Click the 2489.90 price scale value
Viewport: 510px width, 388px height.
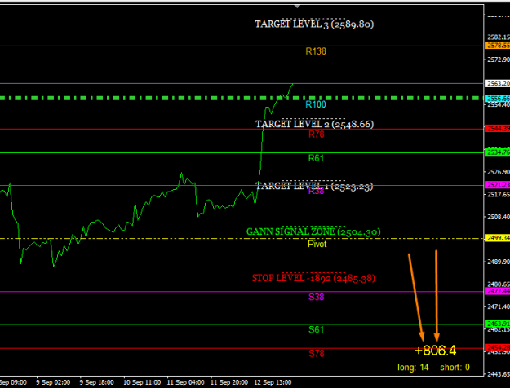coord(499,262)
